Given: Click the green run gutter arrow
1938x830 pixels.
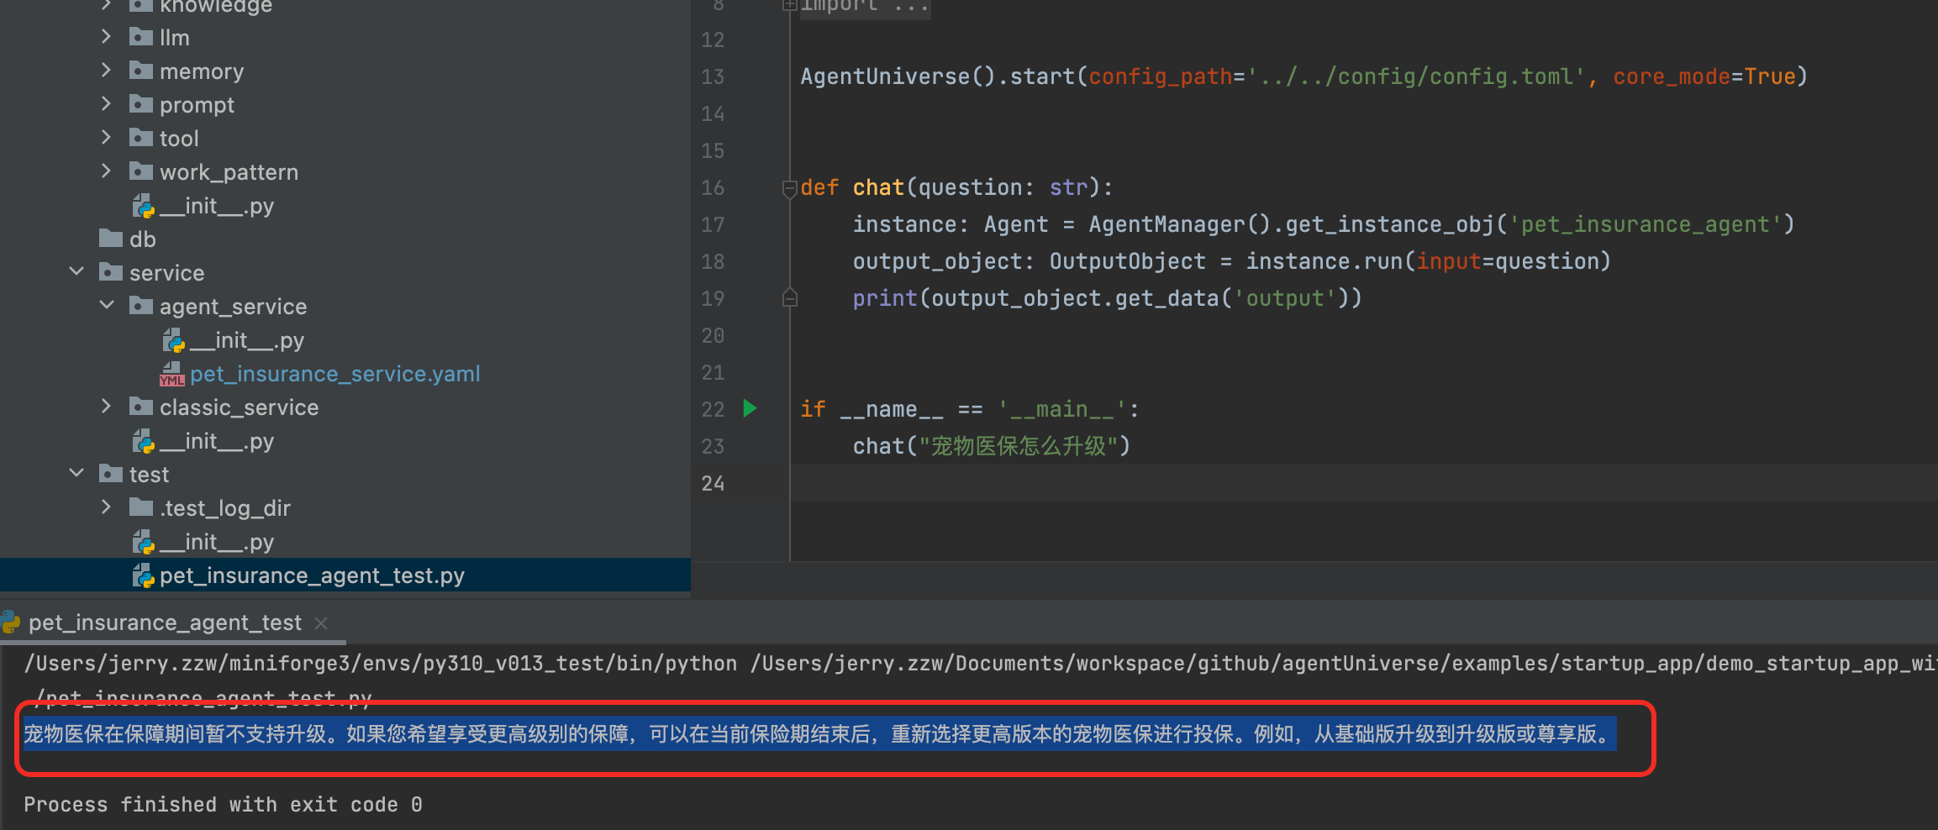Looking at the screenshot, I should tap(750, 408).
